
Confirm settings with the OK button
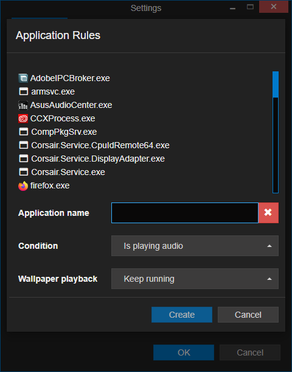click(184, 352)
